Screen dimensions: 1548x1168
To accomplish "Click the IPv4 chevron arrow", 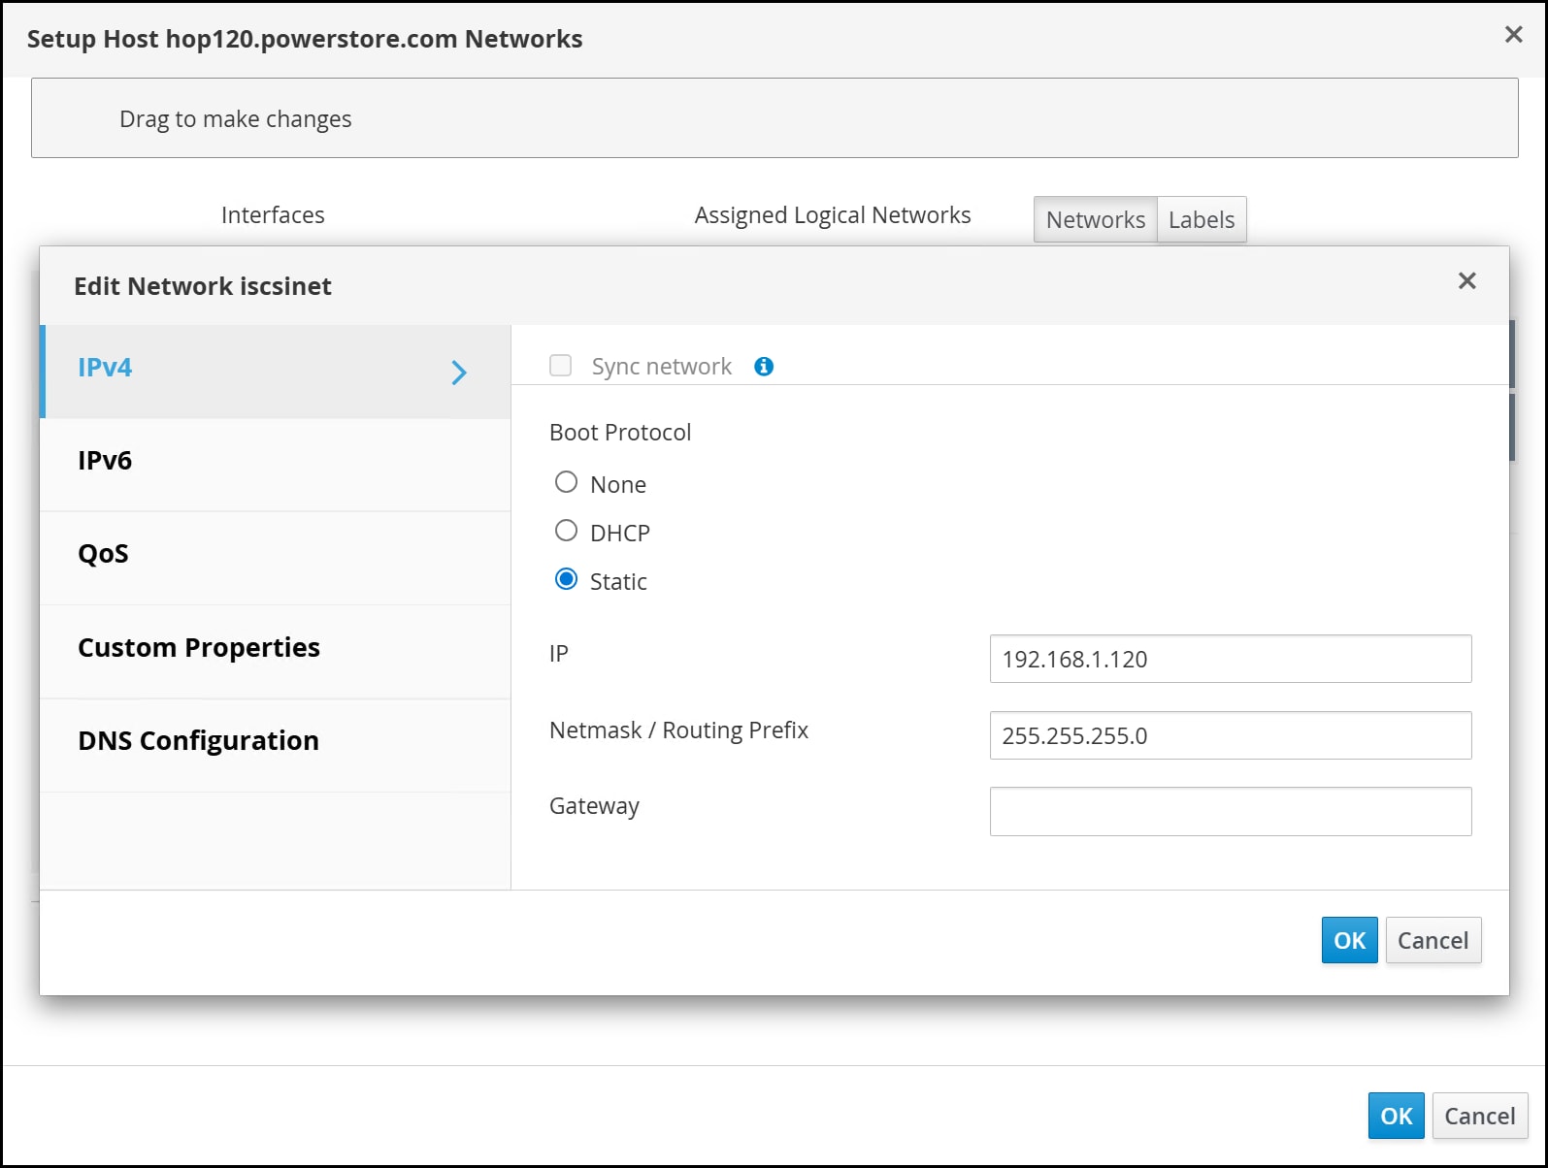I will click(459, 373).
